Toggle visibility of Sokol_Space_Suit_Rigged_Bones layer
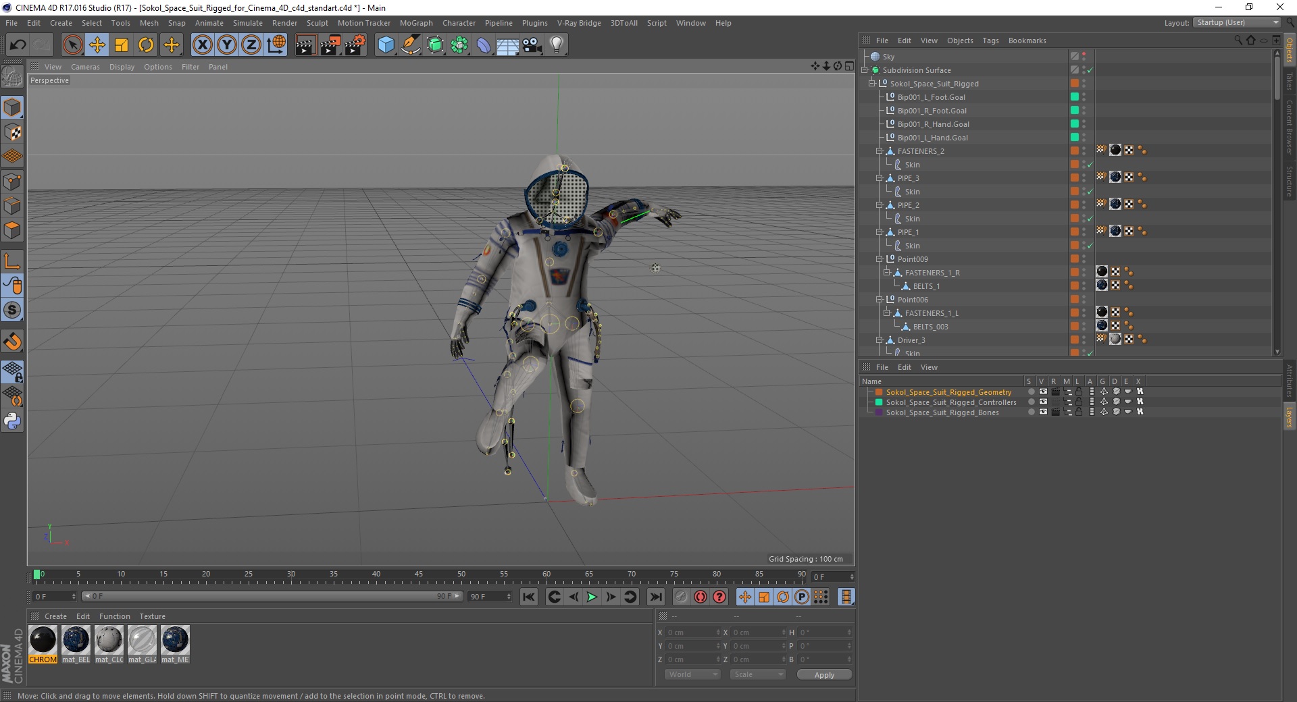 coord(1043,412)
